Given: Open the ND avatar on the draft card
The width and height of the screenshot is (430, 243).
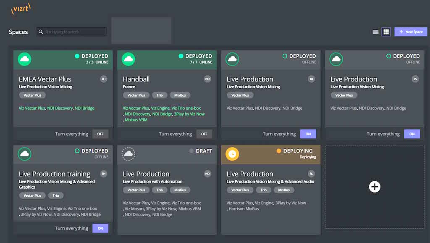Looking at the screenshot, I should (207, 174).
